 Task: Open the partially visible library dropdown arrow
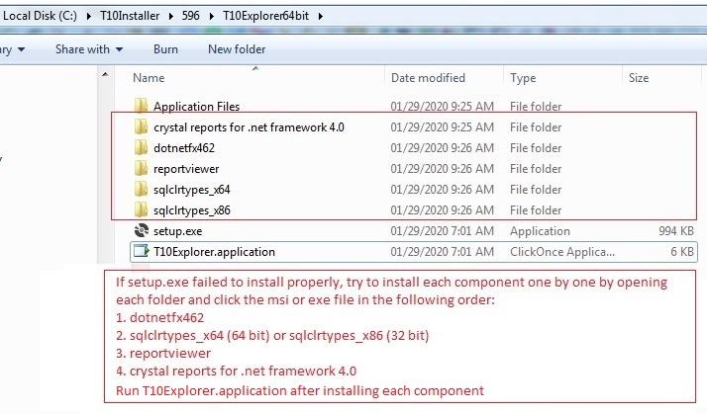point(21,49)
